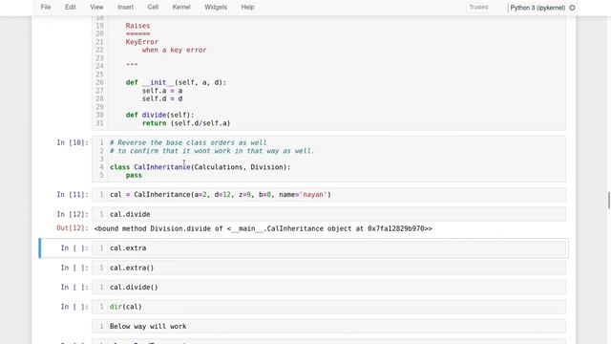
Task: Click the CalInheritance instantiation cell In [11]
Action: [x=328, y=195]
